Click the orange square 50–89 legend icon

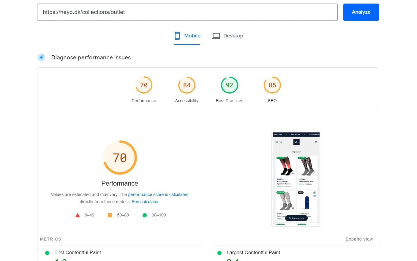pos(110,215)
